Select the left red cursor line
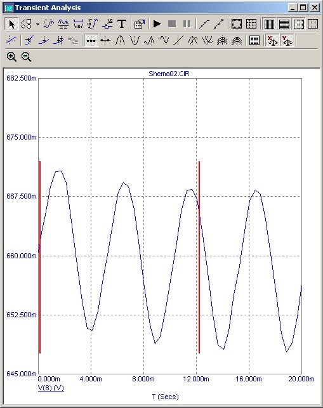Screen dimensions: 323x408 pyautogui.click(x=40, y=257)
